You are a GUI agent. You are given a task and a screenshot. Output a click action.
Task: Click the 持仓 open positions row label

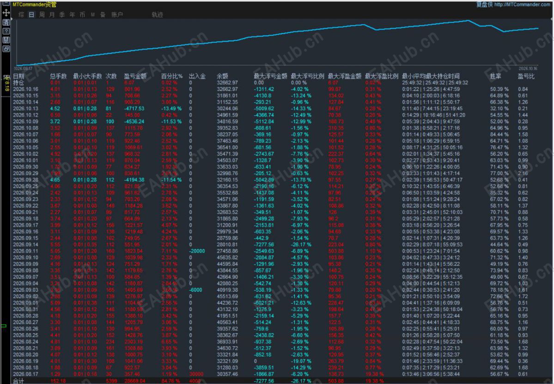(19, 83)
